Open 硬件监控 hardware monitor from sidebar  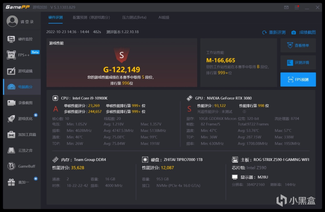(22, 39)
